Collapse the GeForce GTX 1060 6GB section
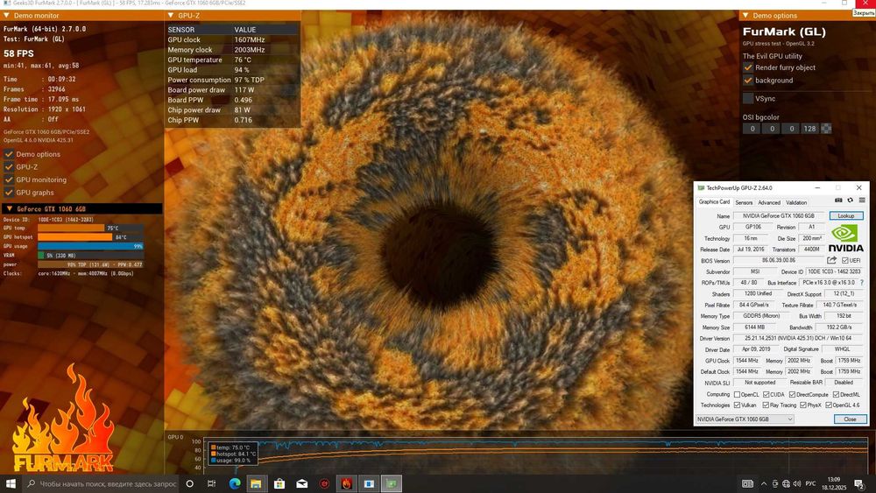The width and height of the screenshot is (876, 493). point(9,208)
